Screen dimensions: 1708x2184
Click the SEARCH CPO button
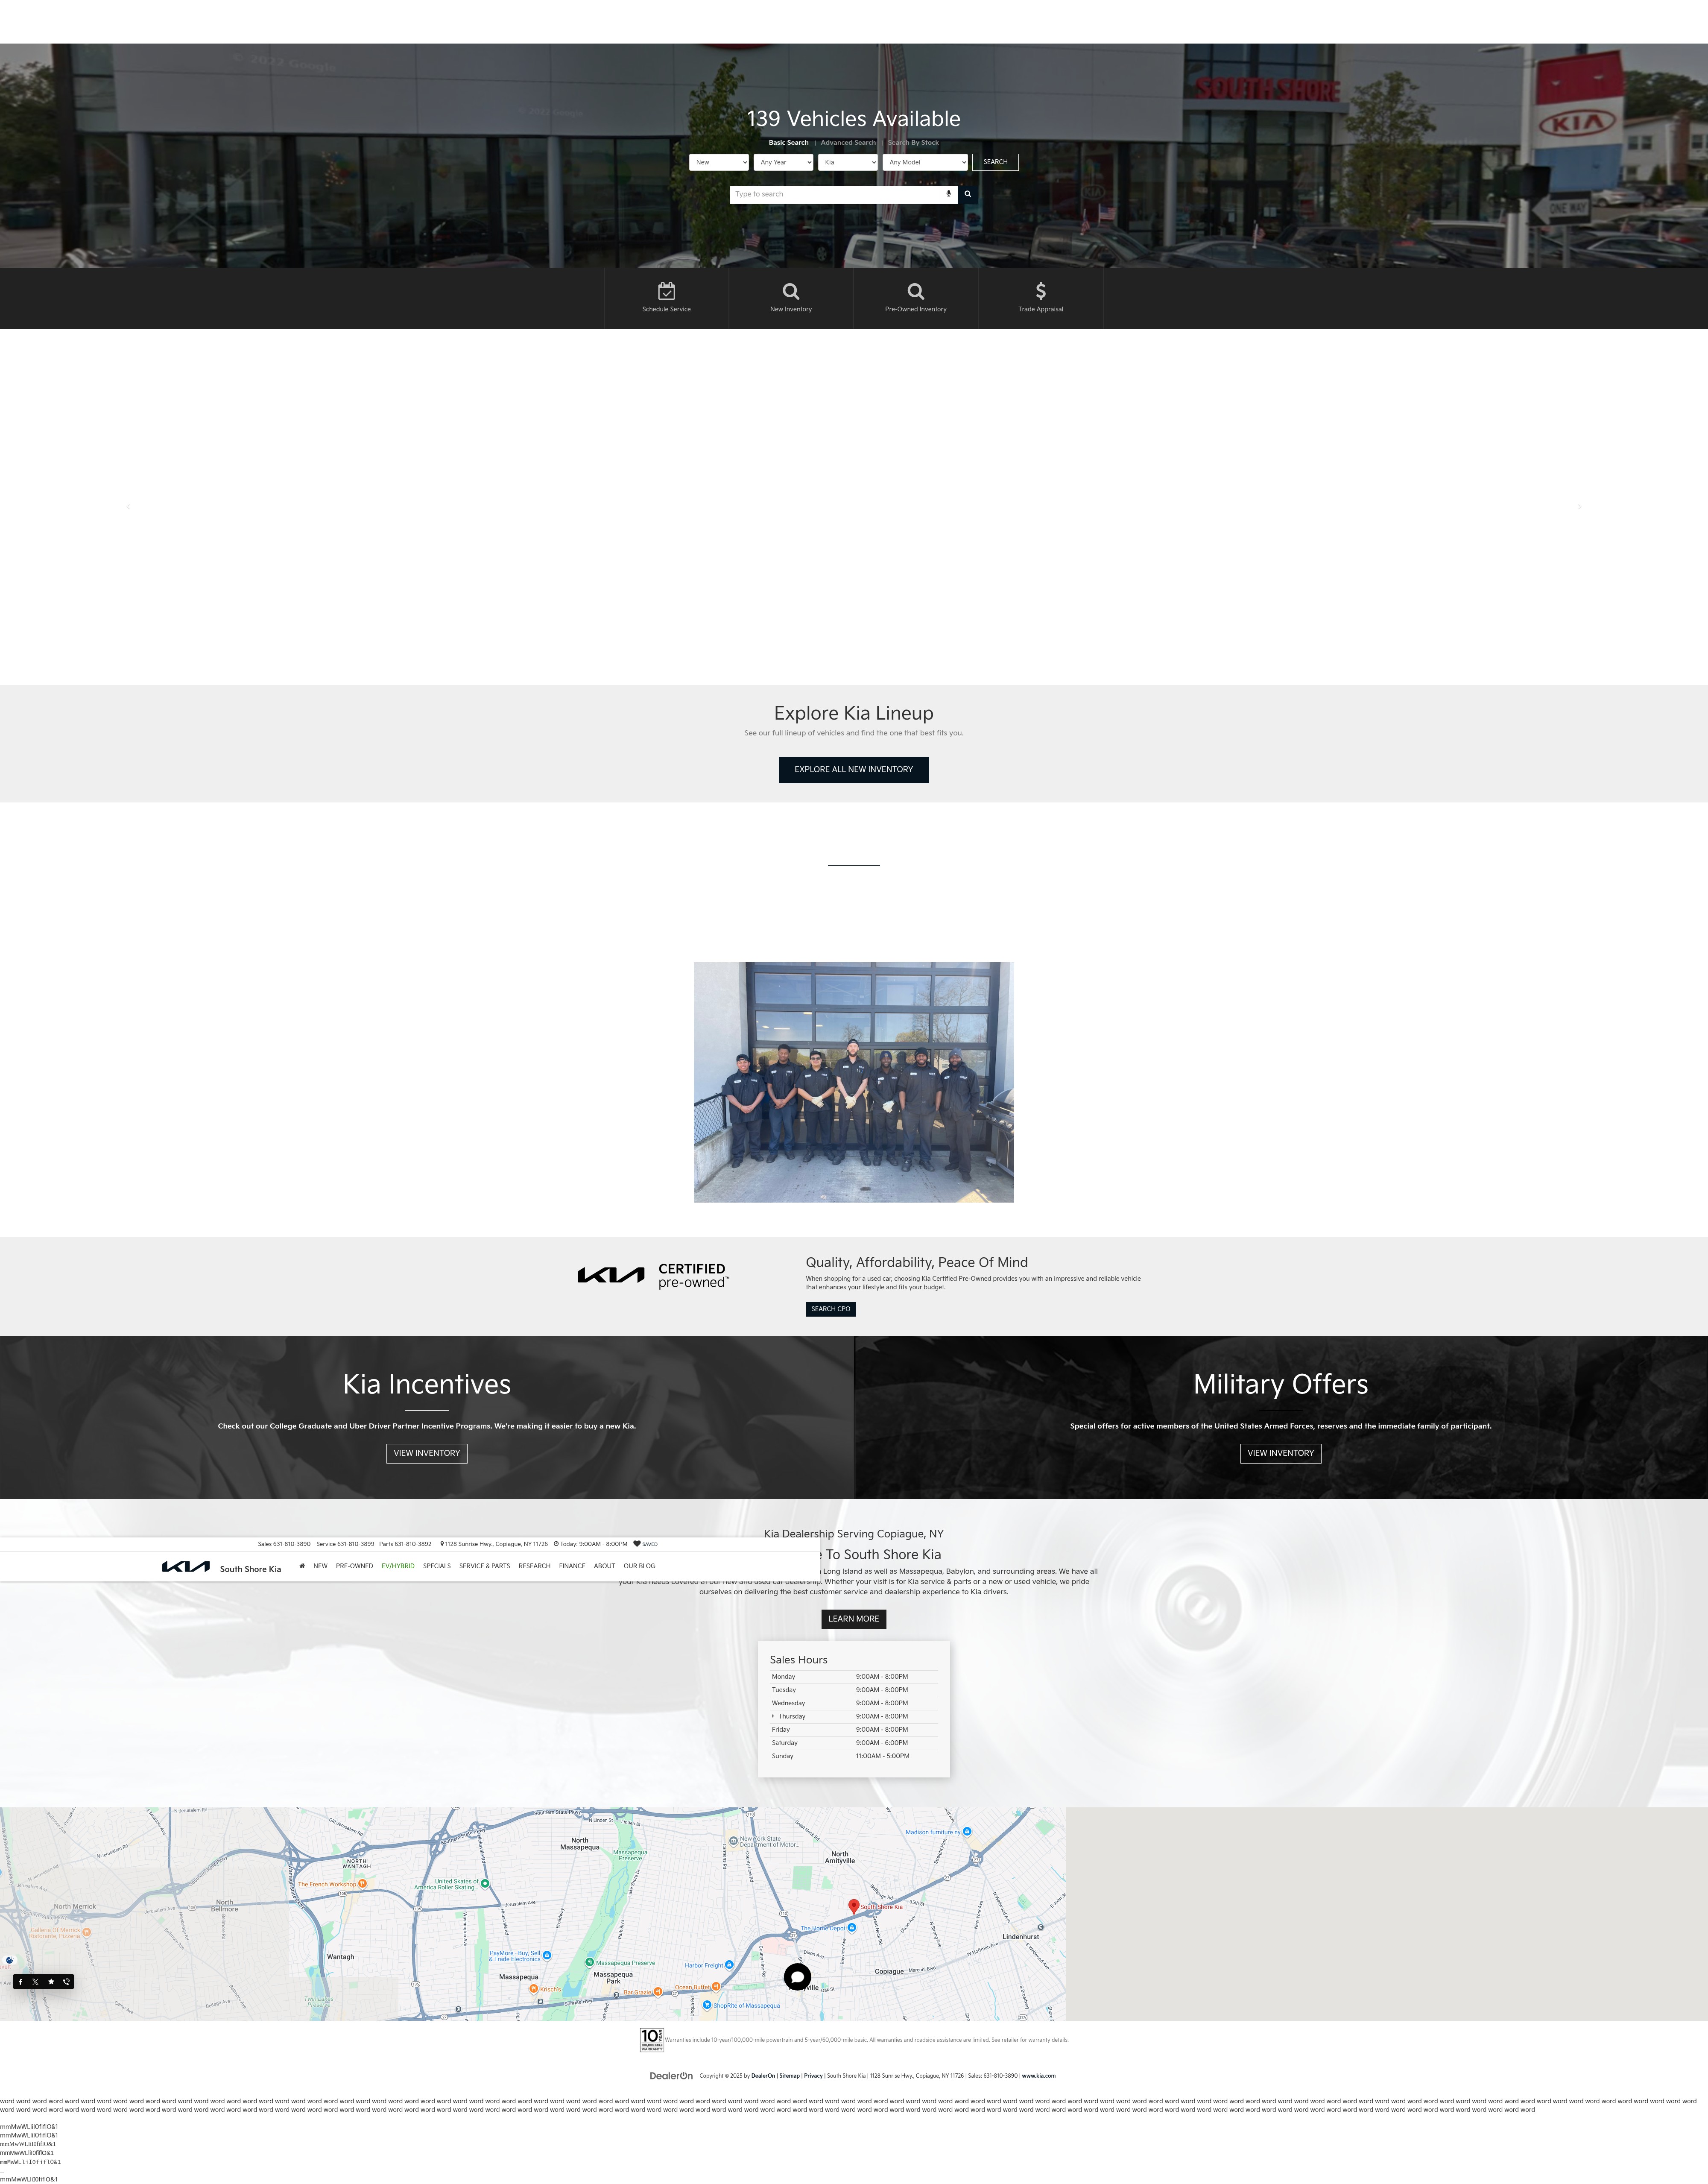(831, 1309)
